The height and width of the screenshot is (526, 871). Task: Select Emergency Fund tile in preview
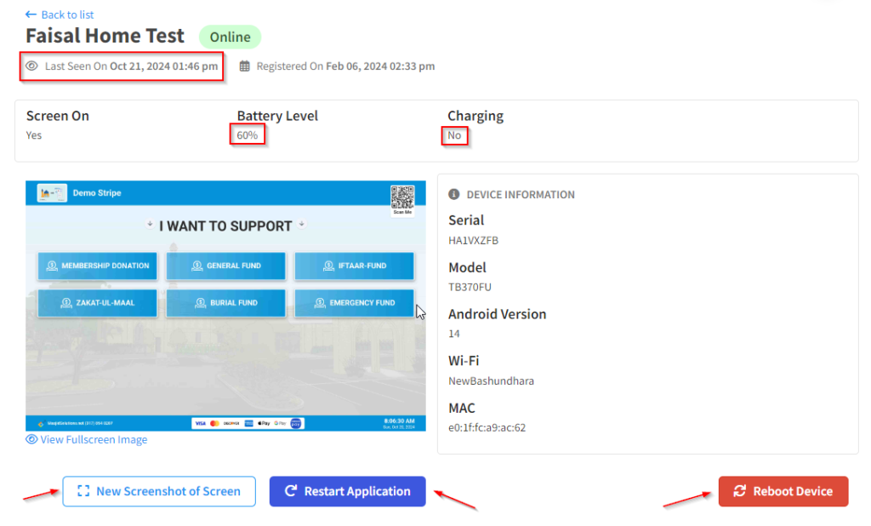[x=355, y=302]
